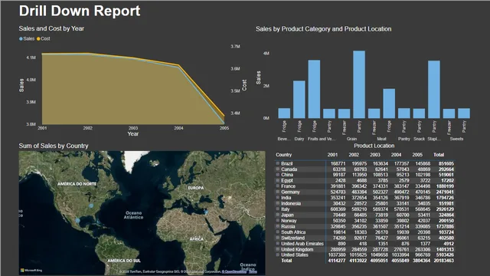Expand the Japan row in matrix
Viewport: 490px width, 276px height.
[x=277, y=215]
